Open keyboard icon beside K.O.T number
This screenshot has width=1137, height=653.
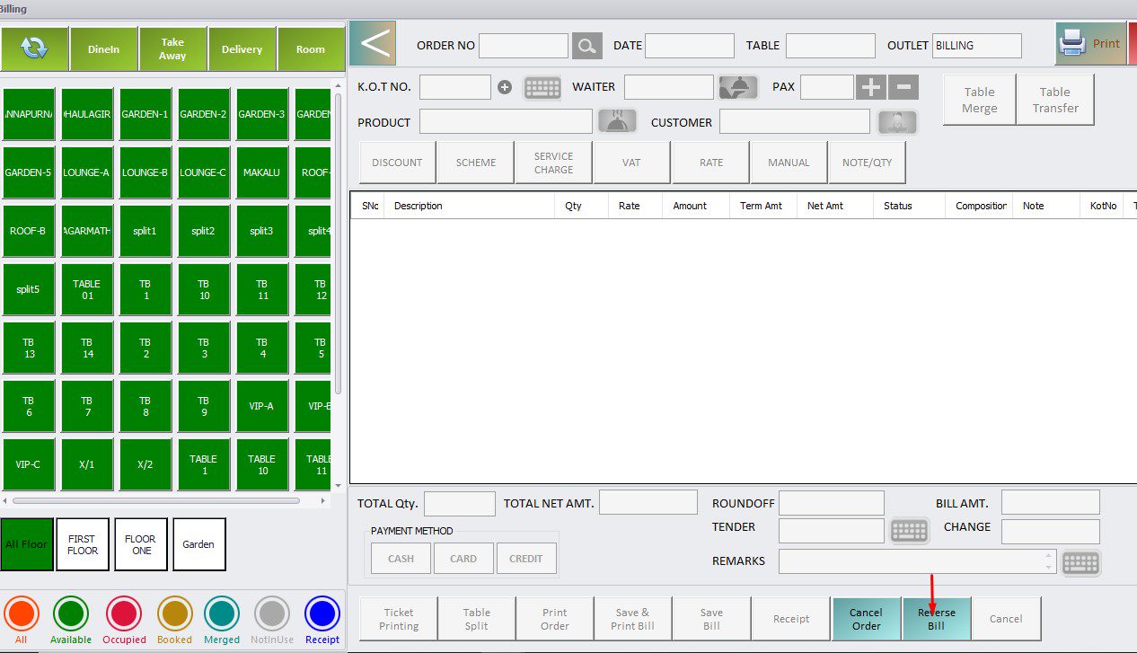point(542,88)
